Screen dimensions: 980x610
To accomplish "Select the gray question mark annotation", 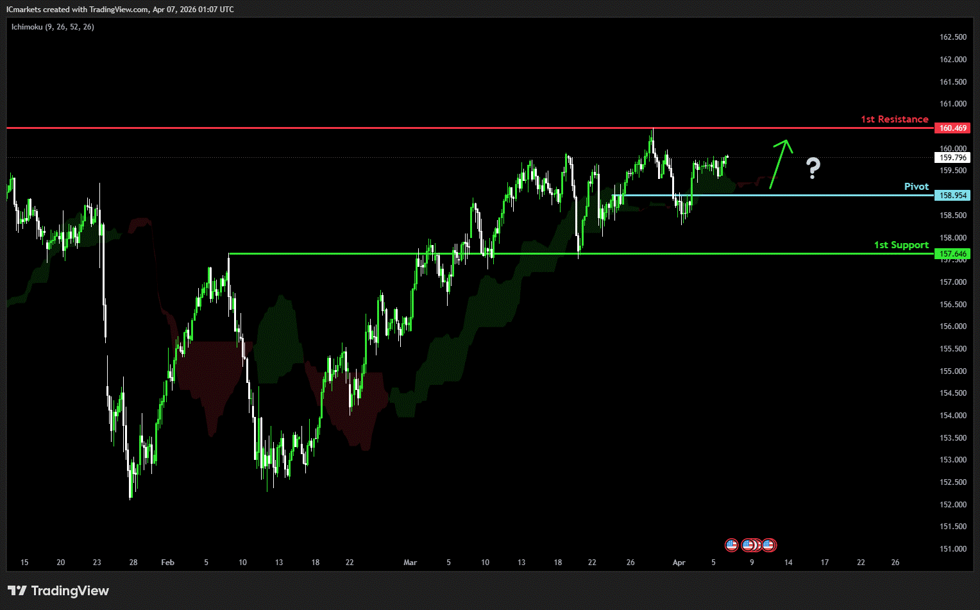I will coord(813,168).
